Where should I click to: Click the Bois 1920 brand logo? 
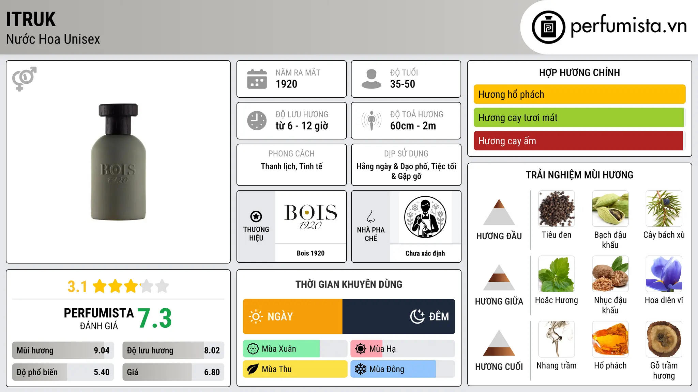[311, 217]
